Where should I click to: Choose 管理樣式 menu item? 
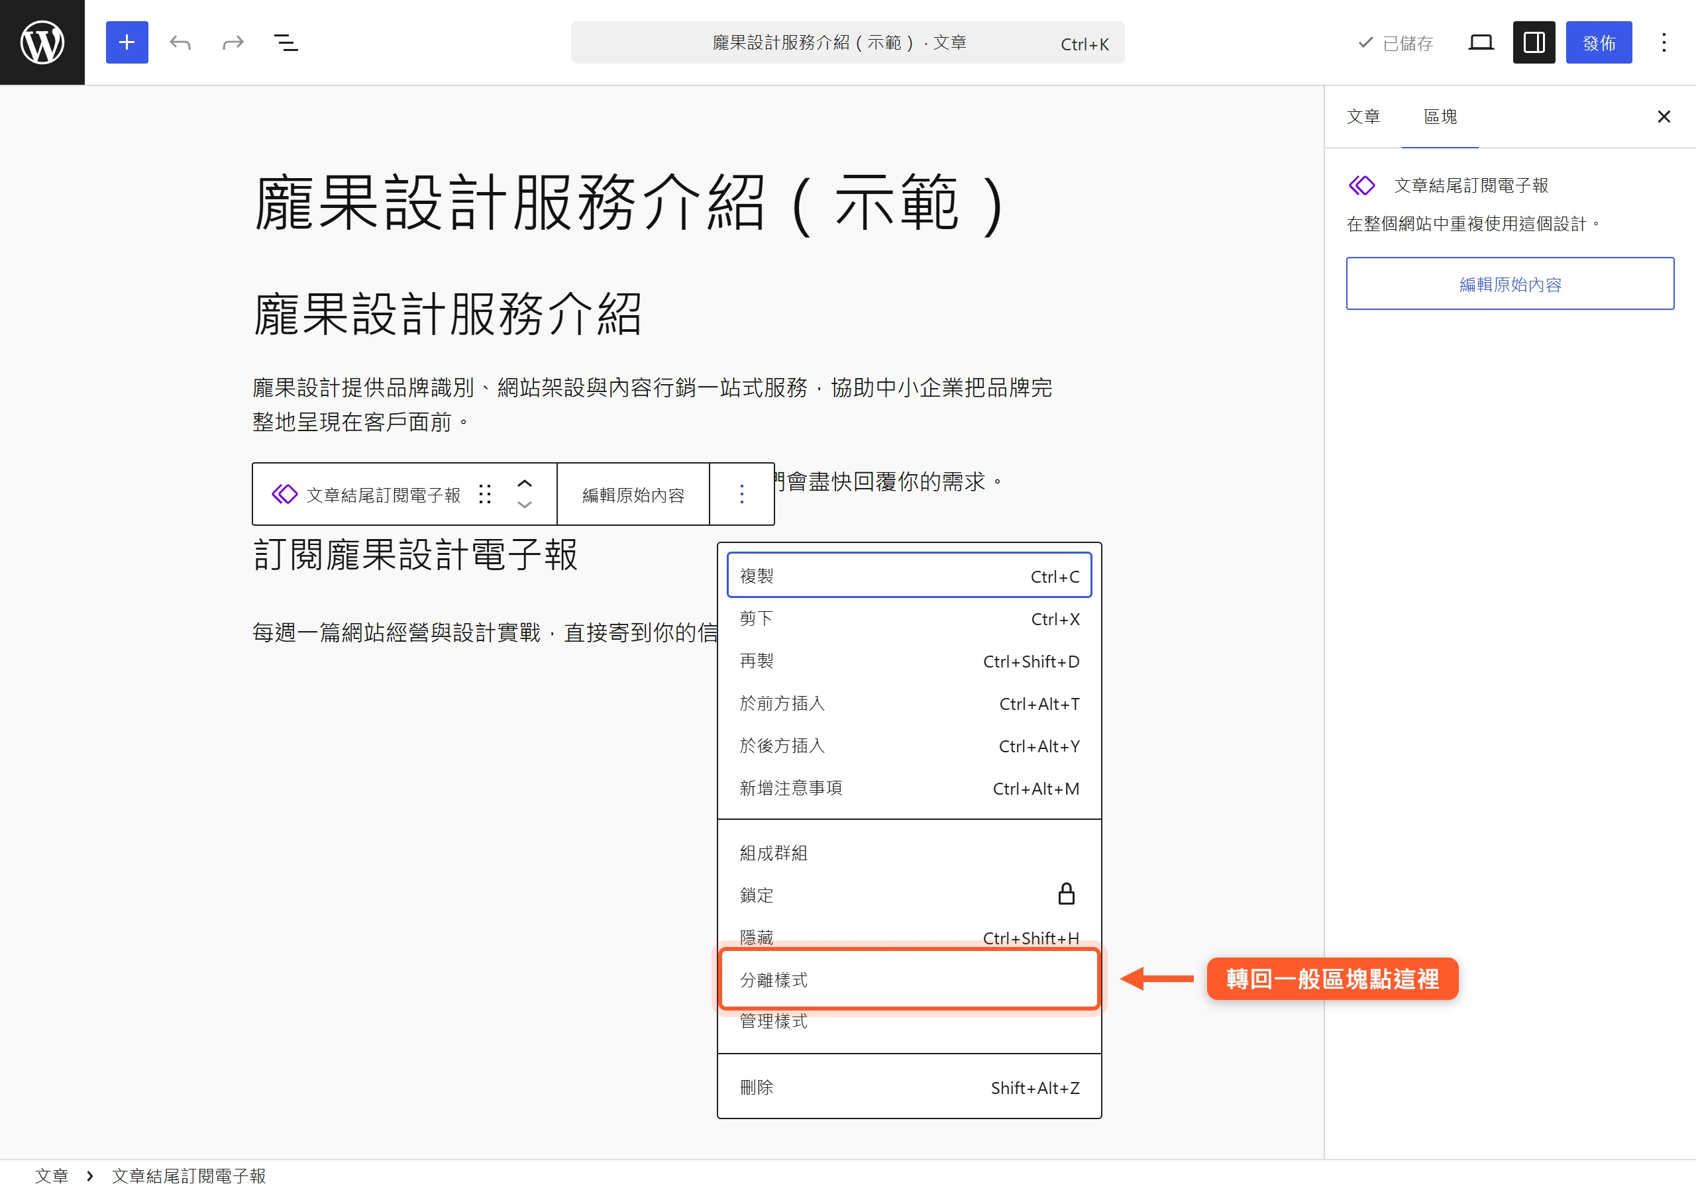point(910,1021)
